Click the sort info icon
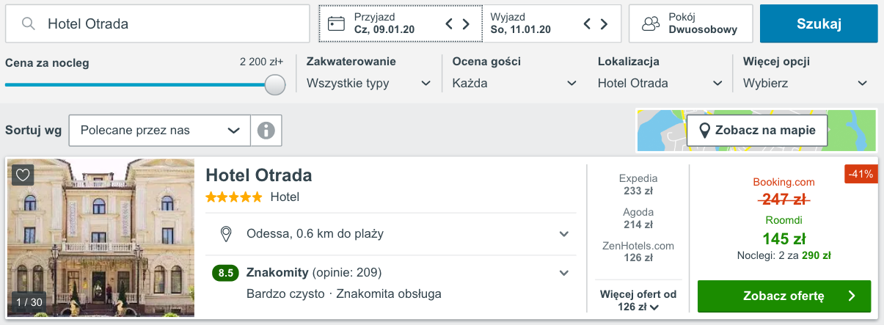The width and height of the screenshot is (884, 325). tap(266, 131)
